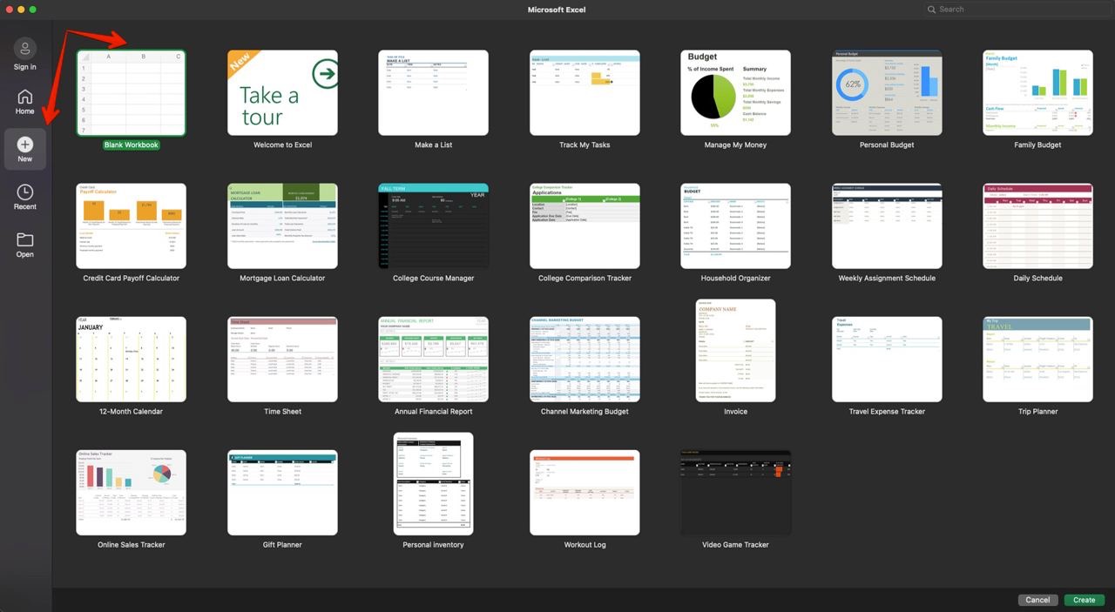Select the Video Game Tracker template

735,493
